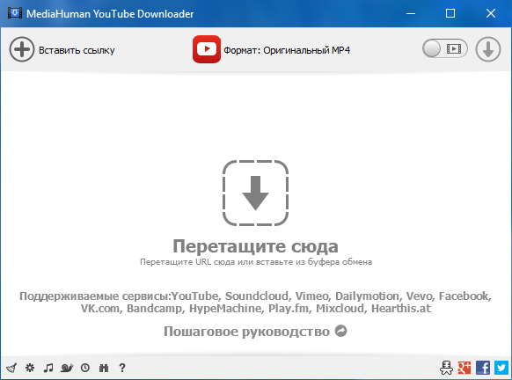Click the plus icon to paste link
512x380 pixels.
[x=21, y=49]
